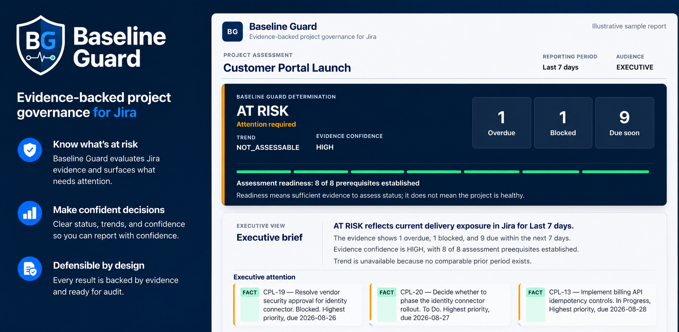Click the "BASELINE GUARD DETERMINATION" label
Viewport: 679px width, 332px height.
click(286, 97)
